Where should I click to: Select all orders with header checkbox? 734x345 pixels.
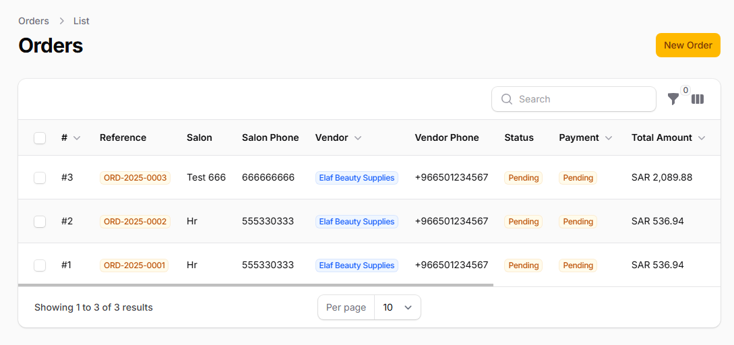[40, 138]
